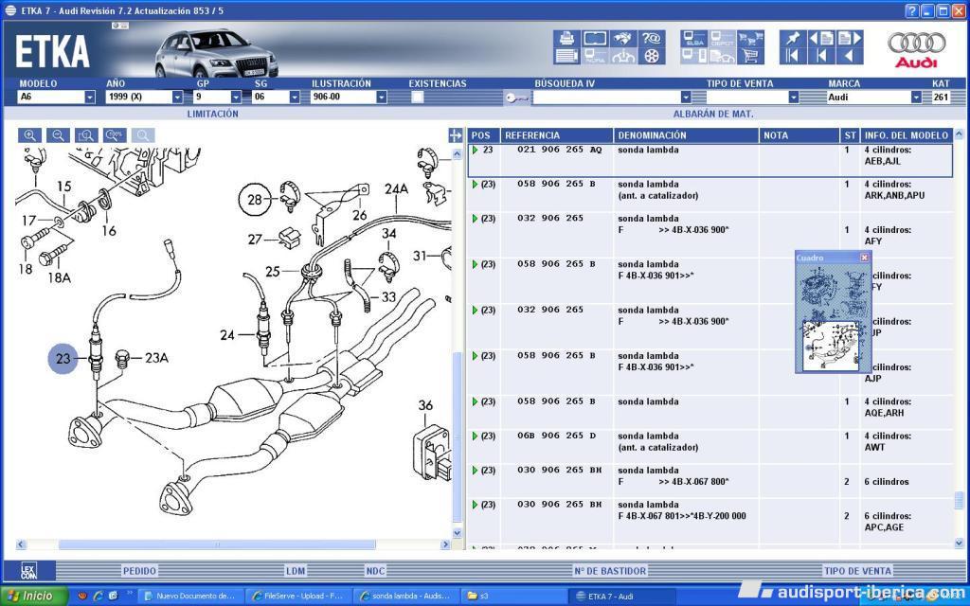Open the GP dropdown arrow

coord(236,98)
